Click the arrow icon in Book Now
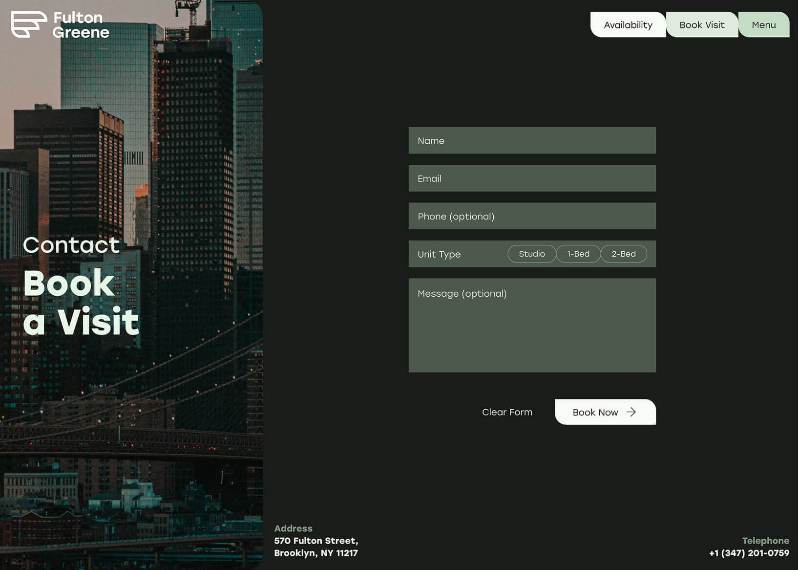 [631, 412]
